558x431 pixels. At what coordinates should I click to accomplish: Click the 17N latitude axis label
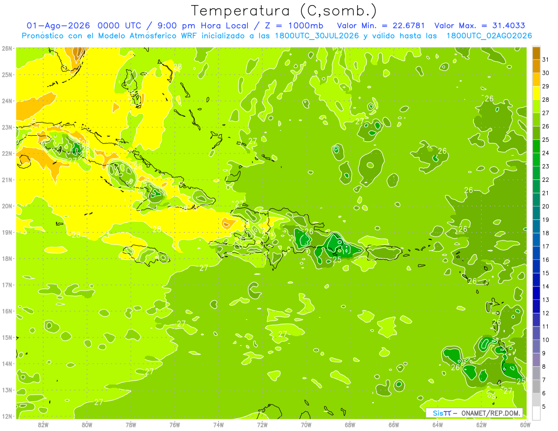click(x=7, y=285)
